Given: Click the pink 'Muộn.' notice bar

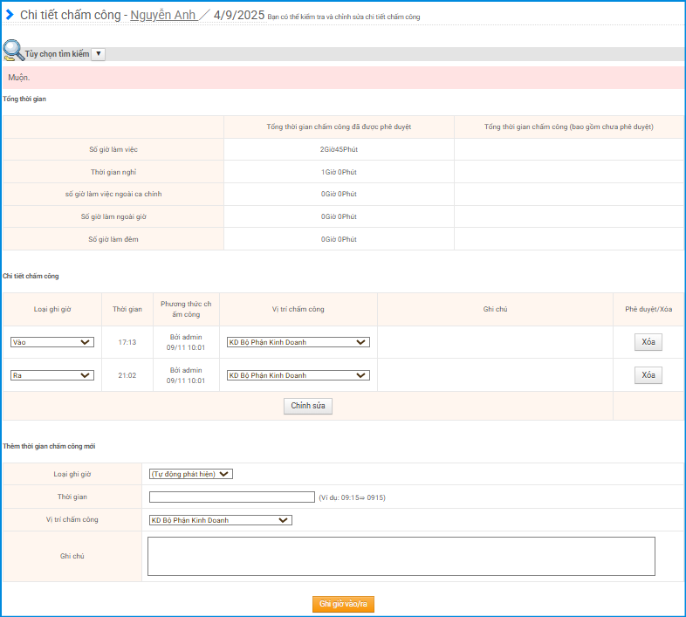Looking at the screenshot, I should (x=342, y=78).
